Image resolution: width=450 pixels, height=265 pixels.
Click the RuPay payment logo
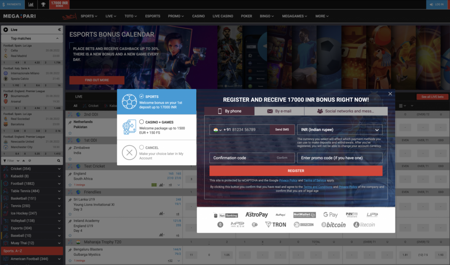tap(280, 215)
